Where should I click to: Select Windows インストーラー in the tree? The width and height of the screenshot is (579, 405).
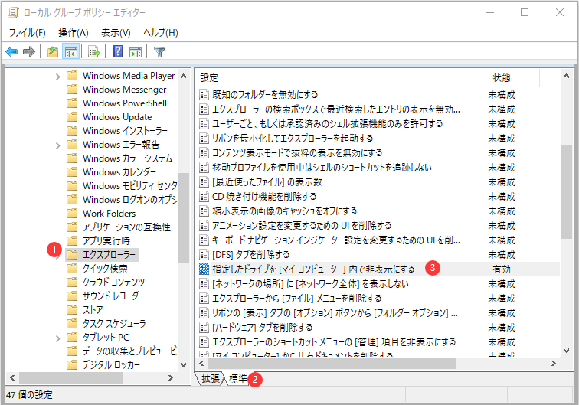click(x=125, y=131)
